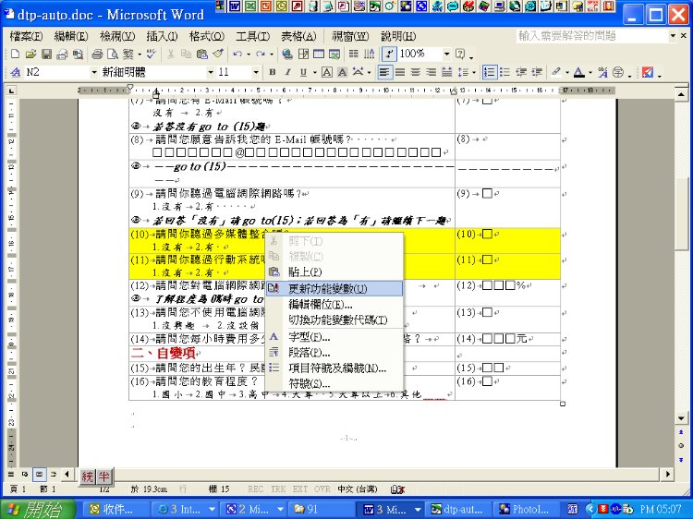Insert a hyperlink with the globe icon

(x=287, y=54)
